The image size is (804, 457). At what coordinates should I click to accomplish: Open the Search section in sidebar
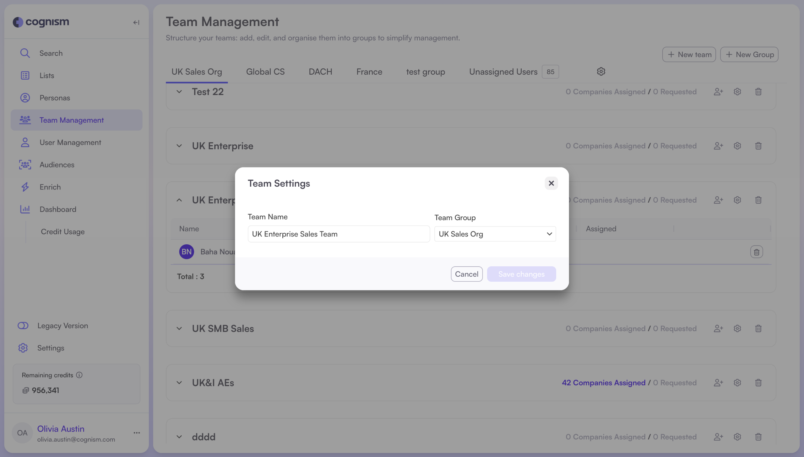51,53
